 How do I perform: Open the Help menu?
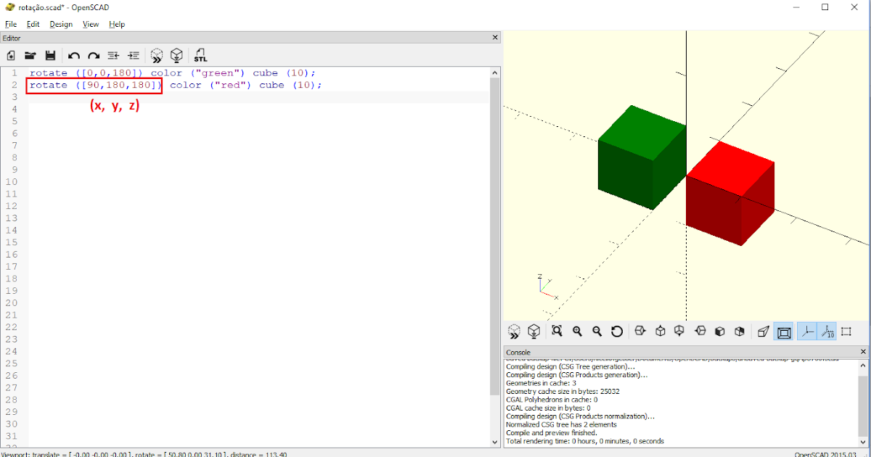(x=116, y=24)
